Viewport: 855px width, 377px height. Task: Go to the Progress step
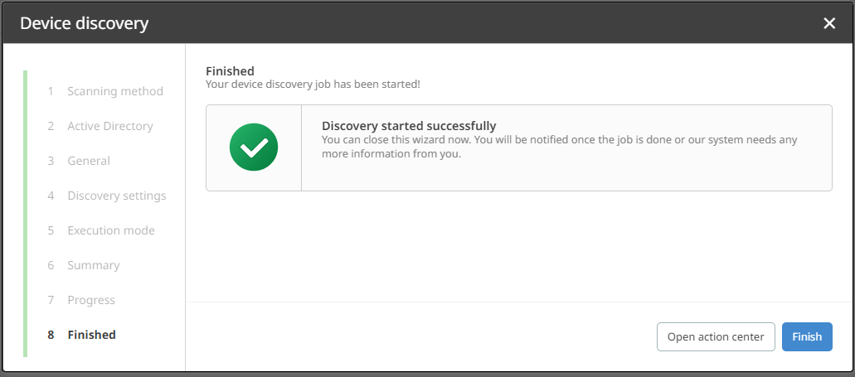pyautogui.click(x=91, y=300)
